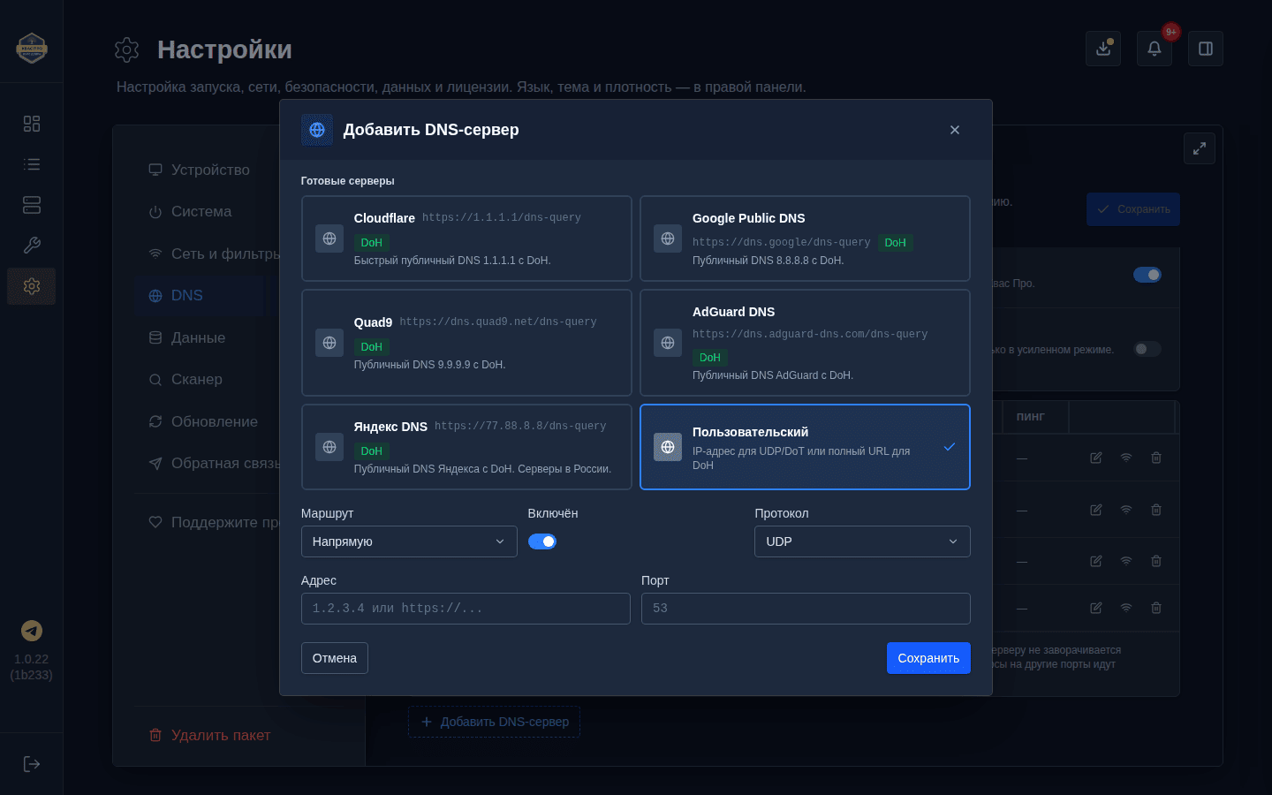Switch to the DNS settings tab

[199, 296]
